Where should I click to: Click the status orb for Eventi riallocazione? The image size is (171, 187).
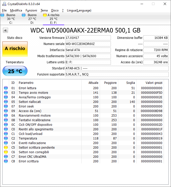(x=6, y=143)
